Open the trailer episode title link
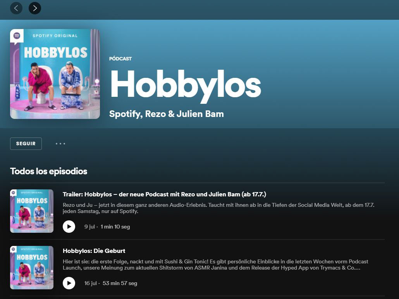The height and width of the screenshot is (299, 399). pyautogui.click(x=164, y=194)
